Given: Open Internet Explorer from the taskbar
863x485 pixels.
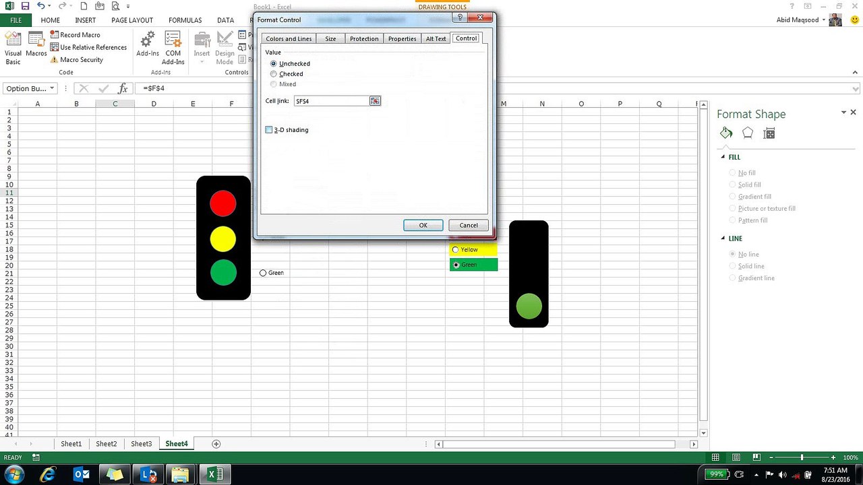Looking at the screenshot, I should [x=48, y=474].
